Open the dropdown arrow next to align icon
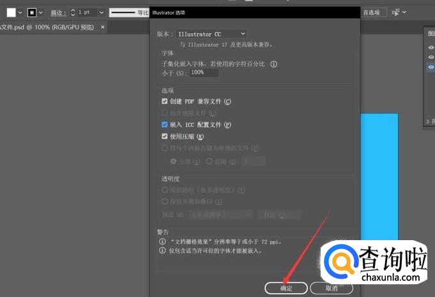The width and height of the screenshot is (435, 297). coord(404,12)
